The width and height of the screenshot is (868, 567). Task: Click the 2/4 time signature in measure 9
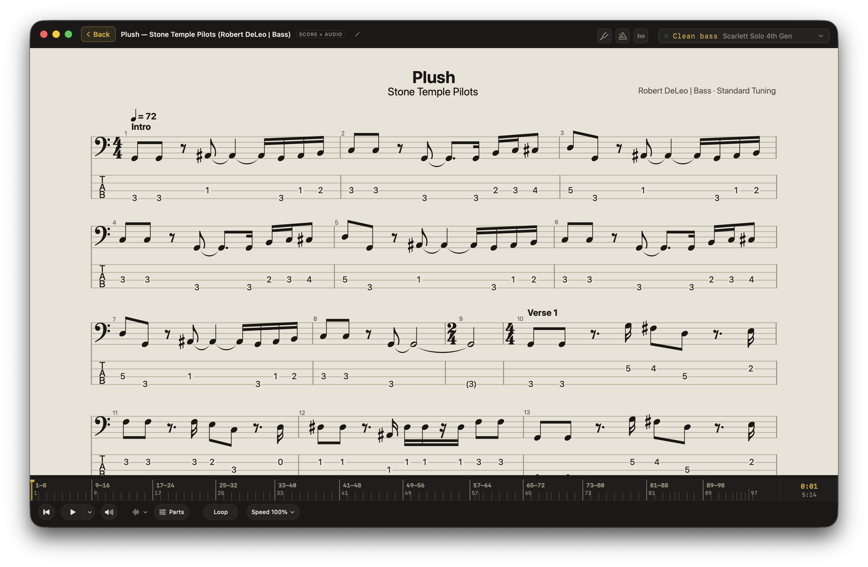point(452,334)
